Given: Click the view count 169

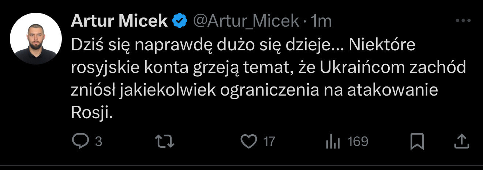Looking at the screenshot, I should click(357, 142).
